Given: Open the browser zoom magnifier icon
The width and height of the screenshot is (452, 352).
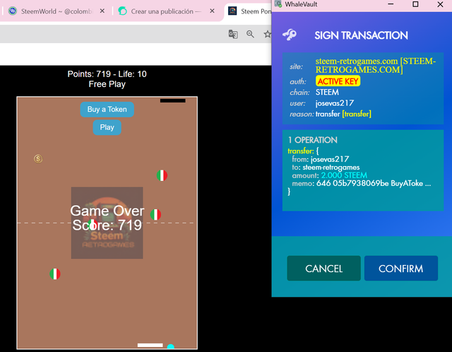Looking at the screenshot, I should pos(250,34).
